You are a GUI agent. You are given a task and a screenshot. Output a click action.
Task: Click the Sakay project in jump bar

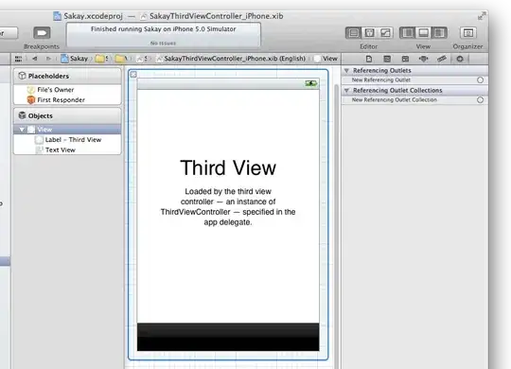pos(75,59)
